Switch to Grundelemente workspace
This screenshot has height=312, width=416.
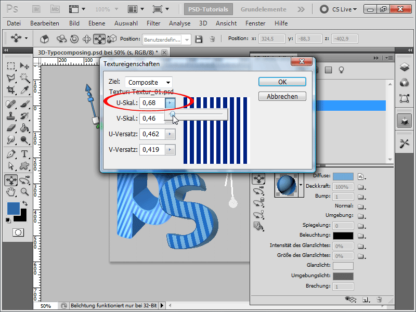tap(264, 9)
